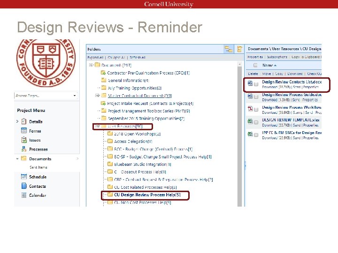
Task: Click the Forms icon
Action: click(x=24, y=130)
